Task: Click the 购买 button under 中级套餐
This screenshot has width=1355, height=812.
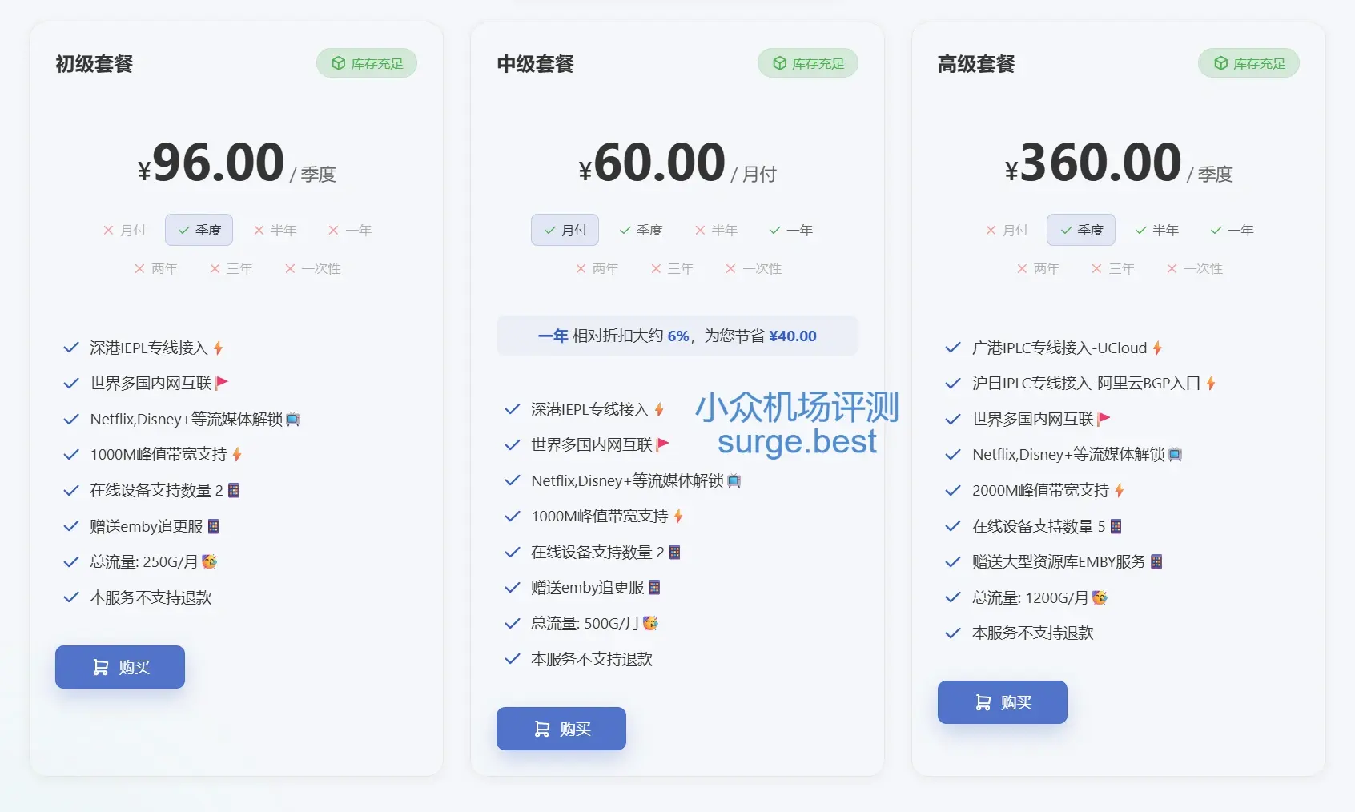Action: point(561,729)
